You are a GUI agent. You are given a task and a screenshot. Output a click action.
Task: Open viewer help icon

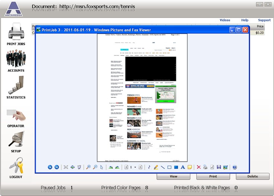[235, 167]
